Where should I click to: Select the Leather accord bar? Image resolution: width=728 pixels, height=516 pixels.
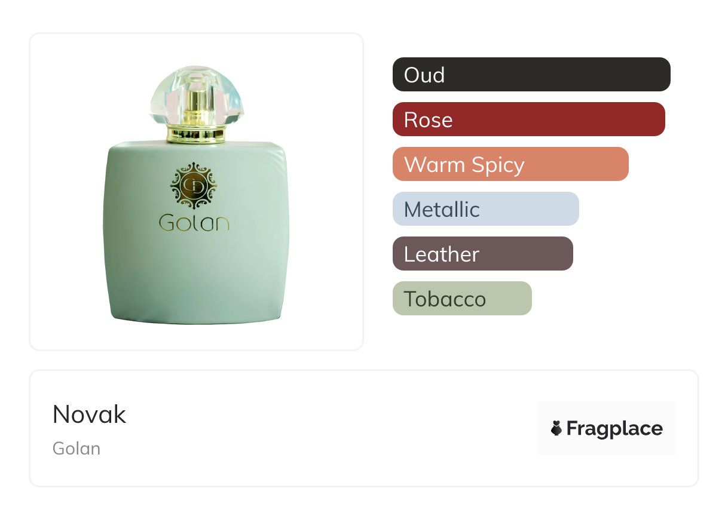click(x=483, y=254)
